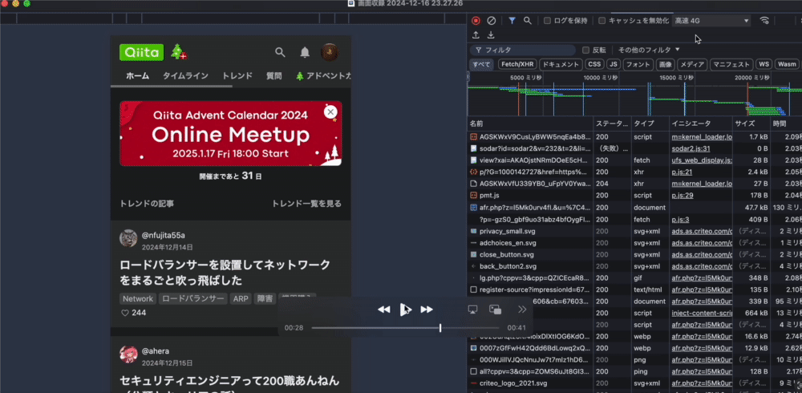802x393 pixels.
Task: Switch to Qiita トレンド tab
Action: click(x=237, y=75)
